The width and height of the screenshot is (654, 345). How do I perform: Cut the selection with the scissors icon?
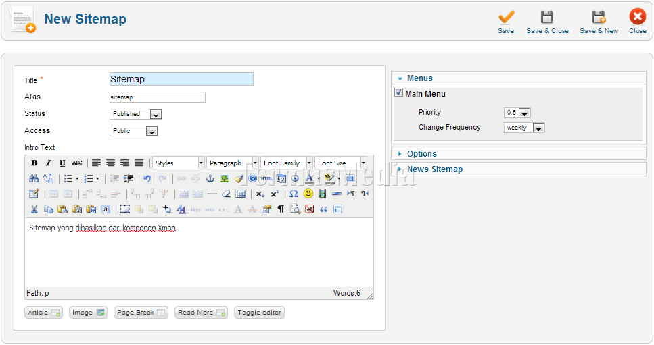34,209
